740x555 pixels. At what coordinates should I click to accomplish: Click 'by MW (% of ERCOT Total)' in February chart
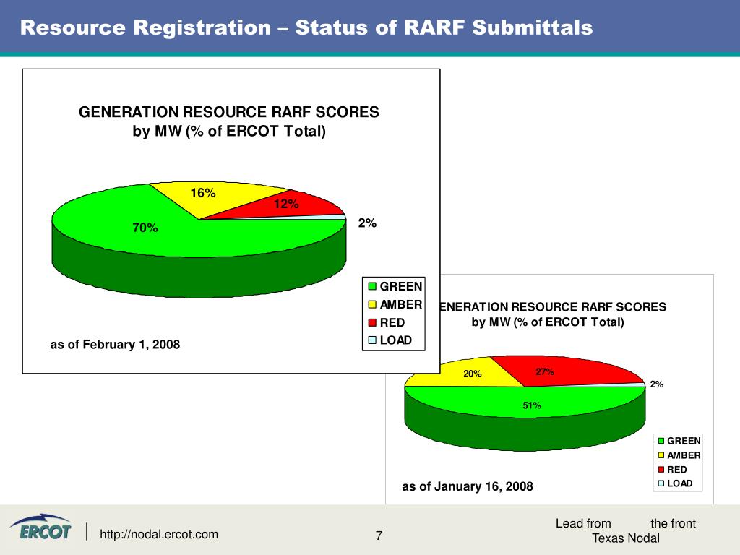pyautogui.click(x=229, y=131)
